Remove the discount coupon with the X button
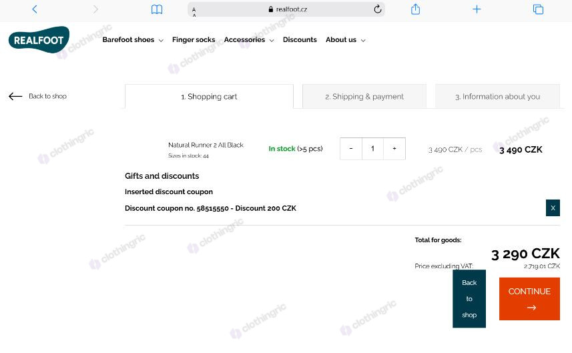Screen dimensions: 572x353 [553, 208]
